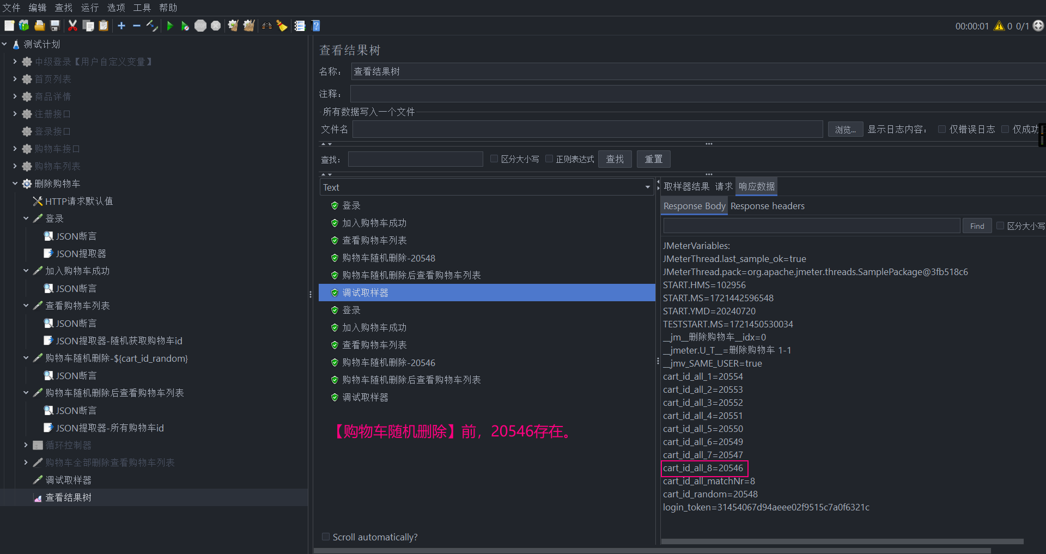Viewport: 1046px width, 554px height.
Task: Open the Function Helper dialog icon
Action: (300, 26)
